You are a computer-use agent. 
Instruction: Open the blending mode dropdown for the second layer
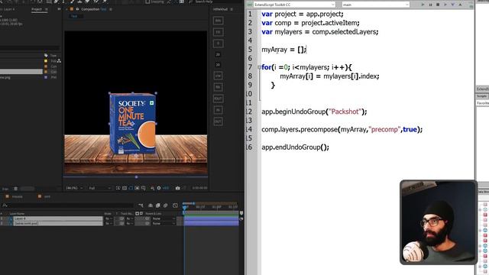click(x=108, y=223)
